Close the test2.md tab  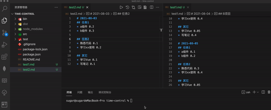point(87,7)
